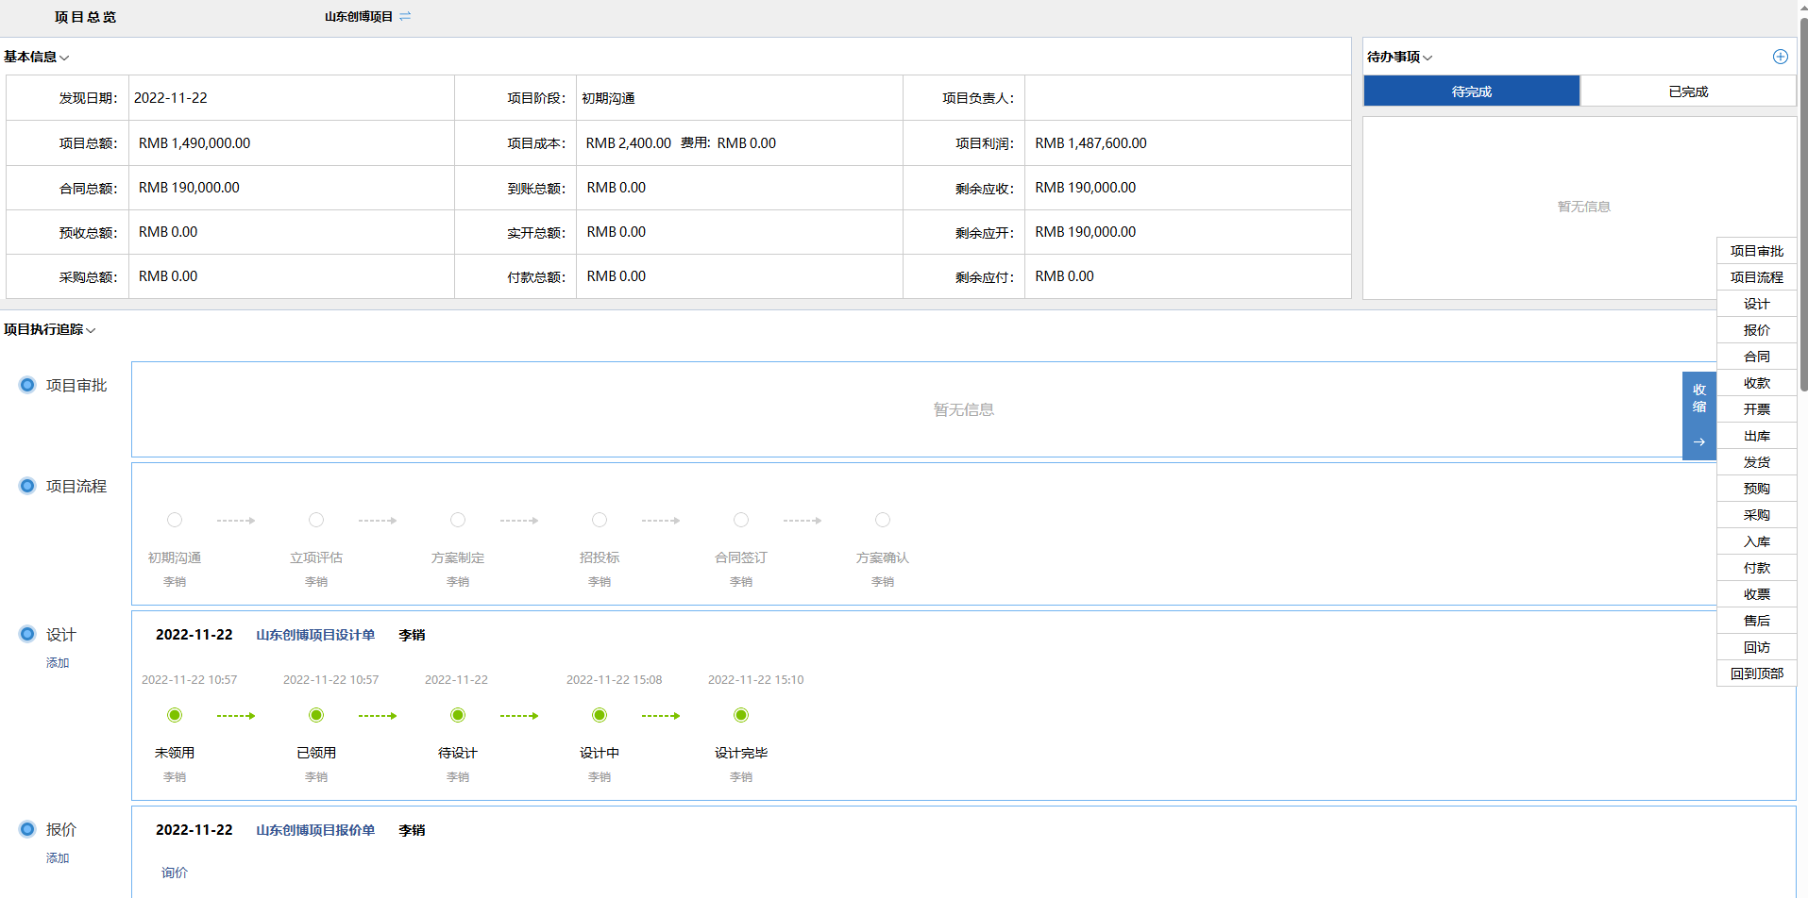Collapse the 基本信息 section chevron
Viewport: 1808px width, 898px height.
[64, 58]
